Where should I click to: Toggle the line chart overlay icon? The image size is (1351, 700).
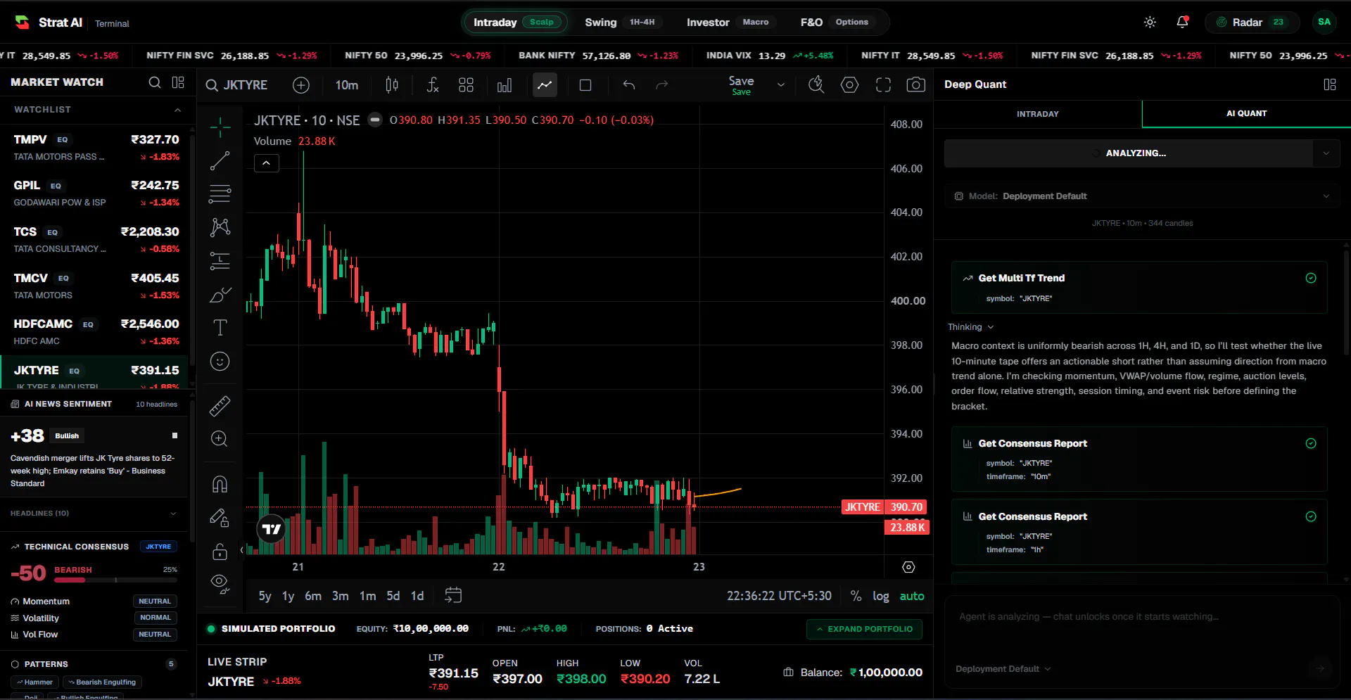[x=545, y=85]
